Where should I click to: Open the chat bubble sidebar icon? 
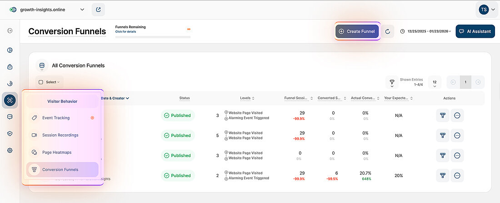click(x=10, y=117)
